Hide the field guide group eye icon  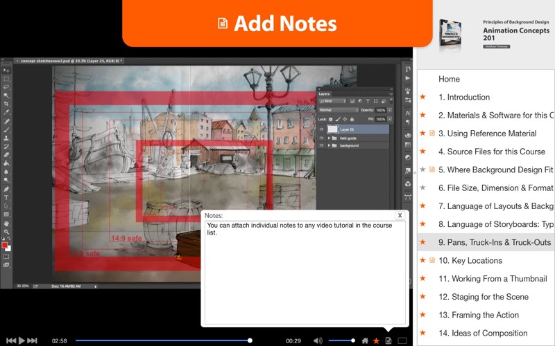coord(321,138)
